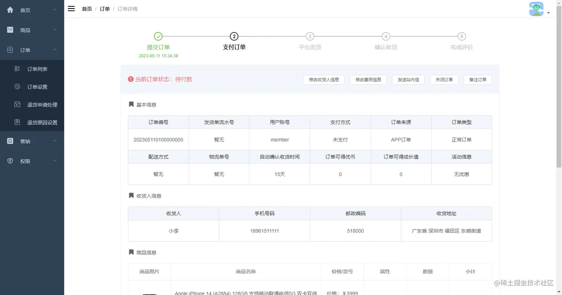Go to 首页 via breadcrumb

click(x=87, y=9)
